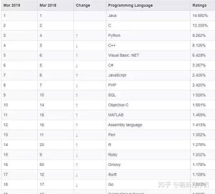This screenshot has height=194, width=215.
Task: Select Mar 2018 rank 14 in Objective-C row
Action: 42,105
